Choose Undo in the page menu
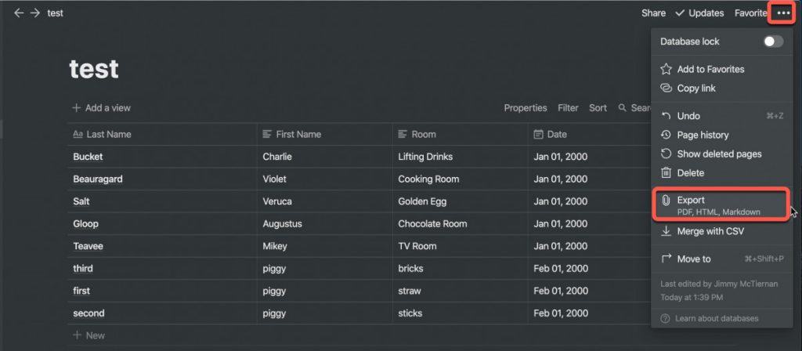 click(x=721, y=116)
